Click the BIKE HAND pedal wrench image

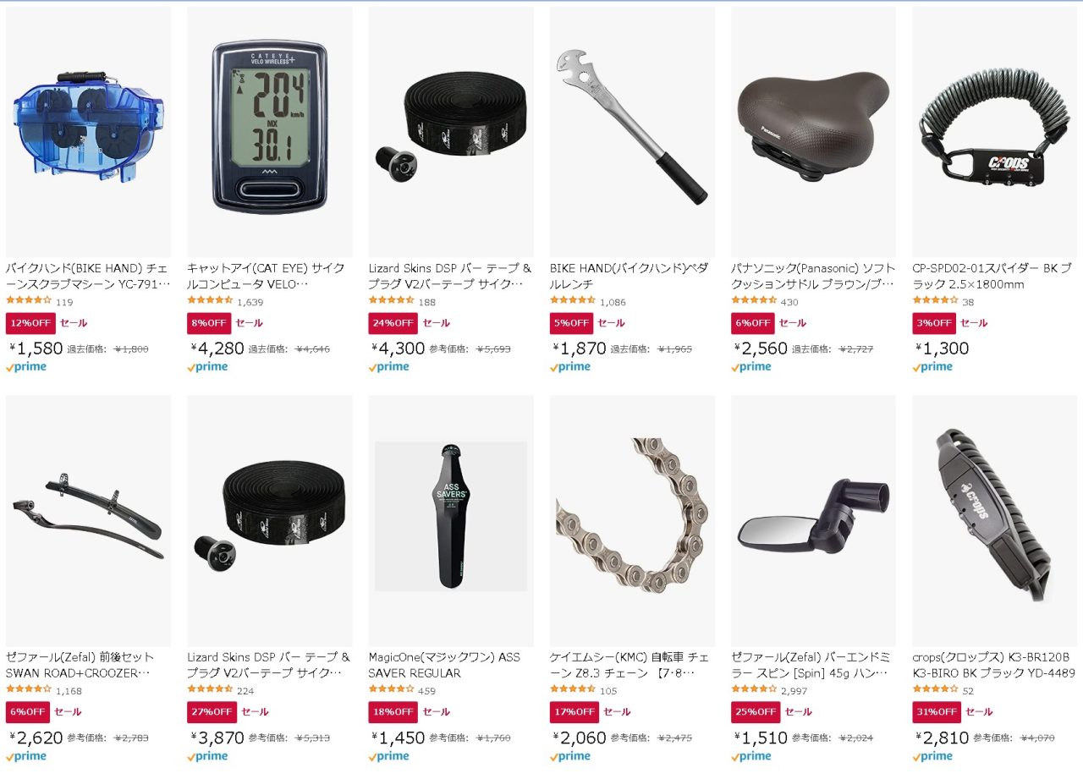(x=632, y=131)
